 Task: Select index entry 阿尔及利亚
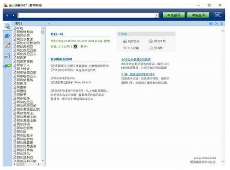[25, 158]
